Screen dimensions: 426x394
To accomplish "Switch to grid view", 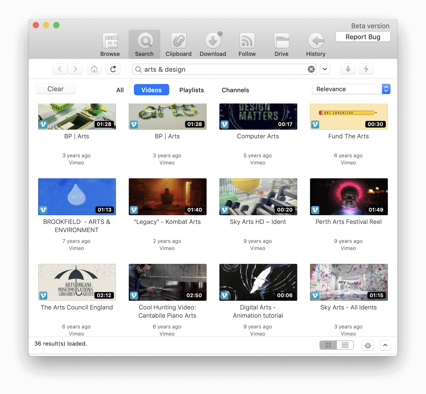I will [x=328, y=345].
